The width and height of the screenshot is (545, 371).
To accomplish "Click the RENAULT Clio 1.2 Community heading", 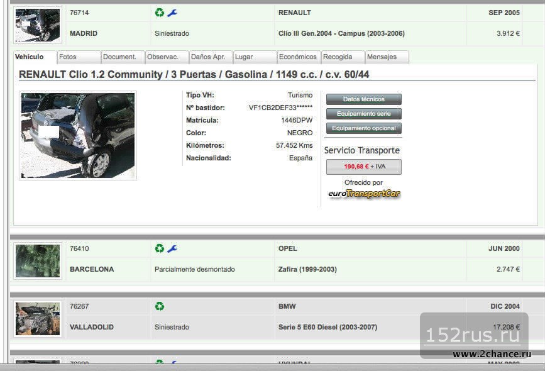I will 194,74.
